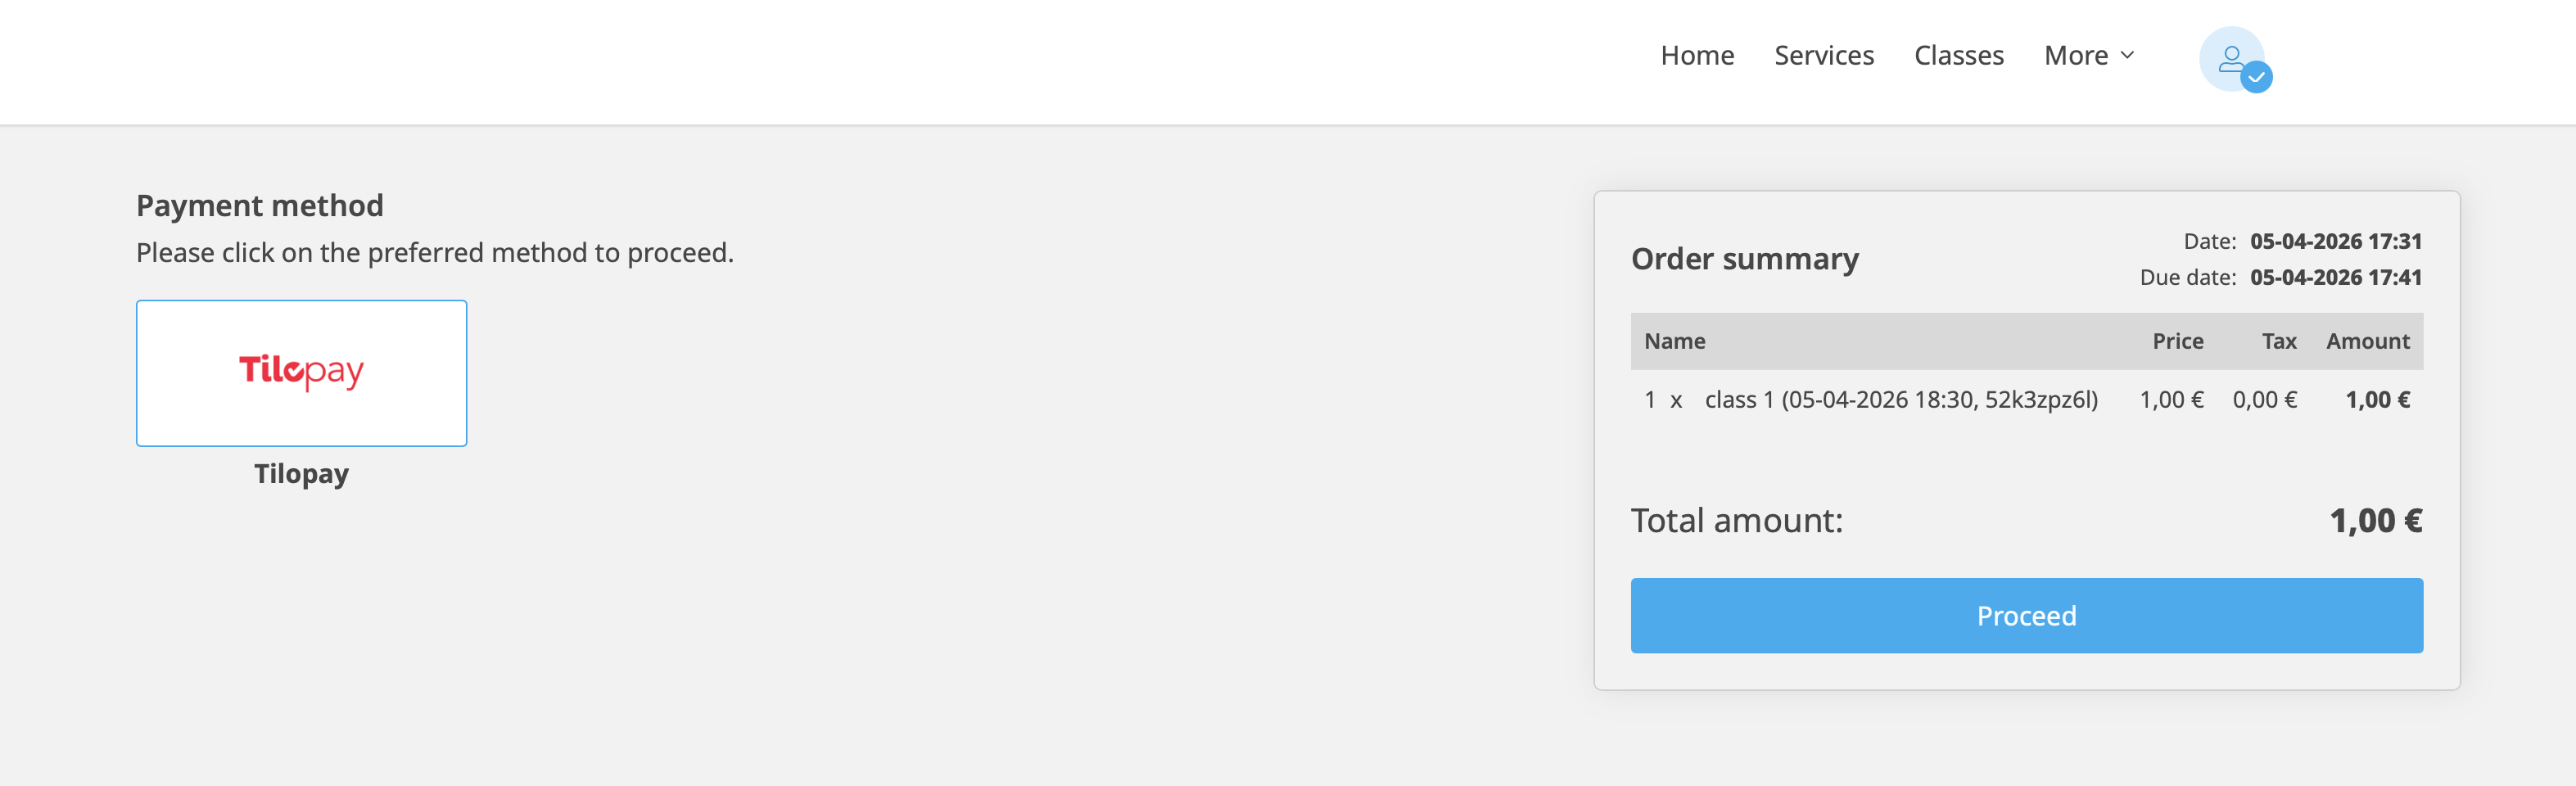Click the Amount column header
Image resolution: width=2576 pixels, height=786 pixels.
[x=2367, y=341]
